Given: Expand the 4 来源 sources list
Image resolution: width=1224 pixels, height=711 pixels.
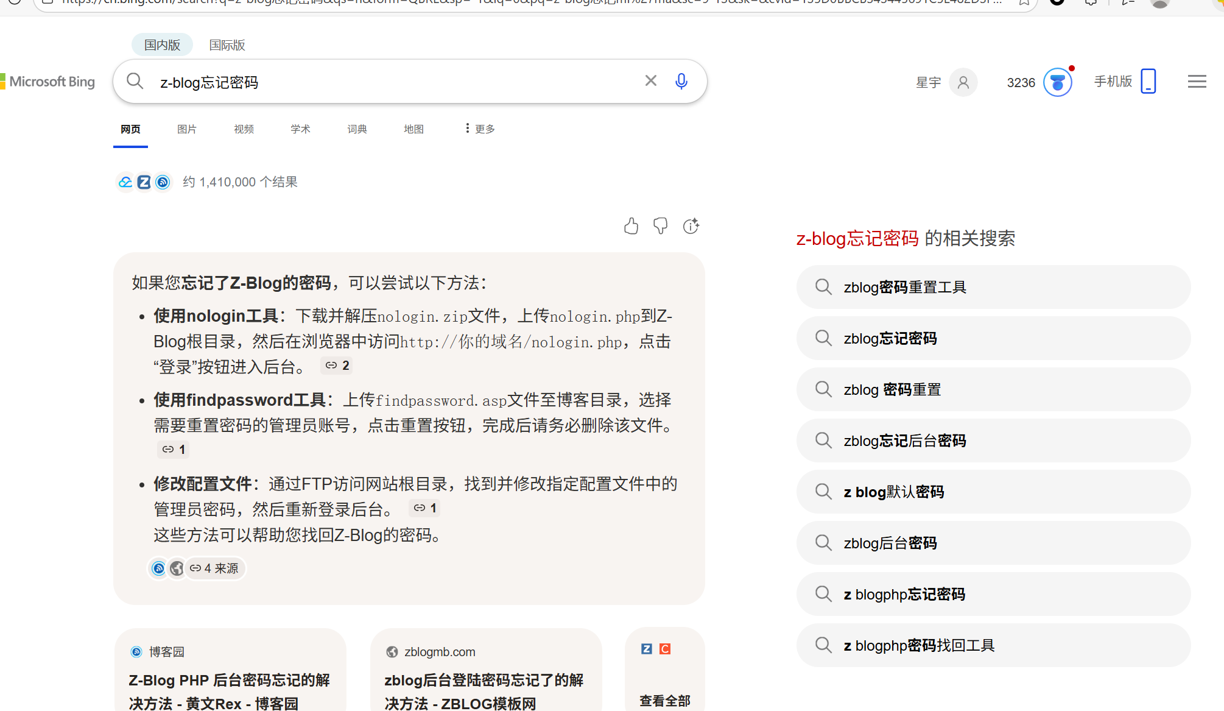Looking at the screenshot, I should [x=214, y=568].
